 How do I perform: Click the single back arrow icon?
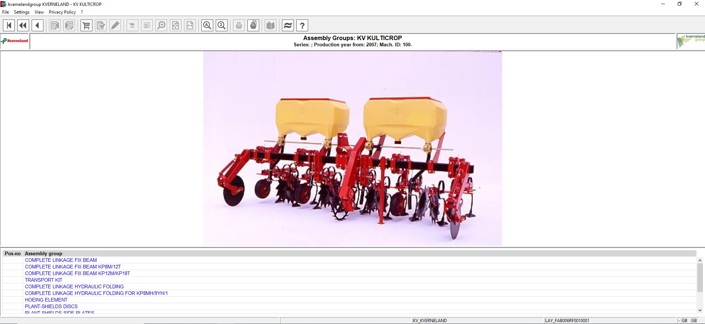click(x=38, y=25)
